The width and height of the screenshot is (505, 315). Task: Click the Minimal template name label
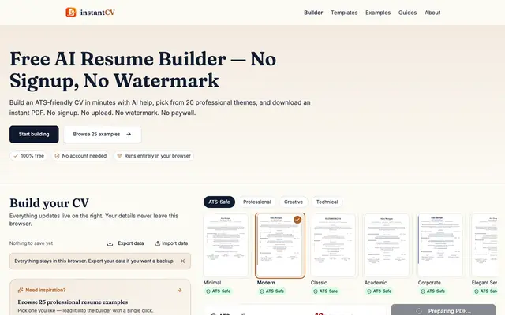pos(212,283)
